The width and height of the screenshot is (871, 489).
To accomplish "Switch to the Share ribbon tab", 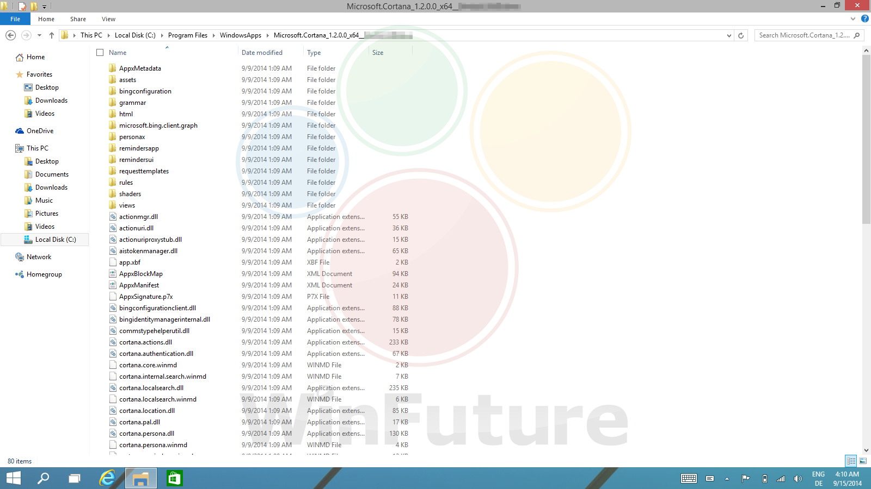I will point(78,19).
